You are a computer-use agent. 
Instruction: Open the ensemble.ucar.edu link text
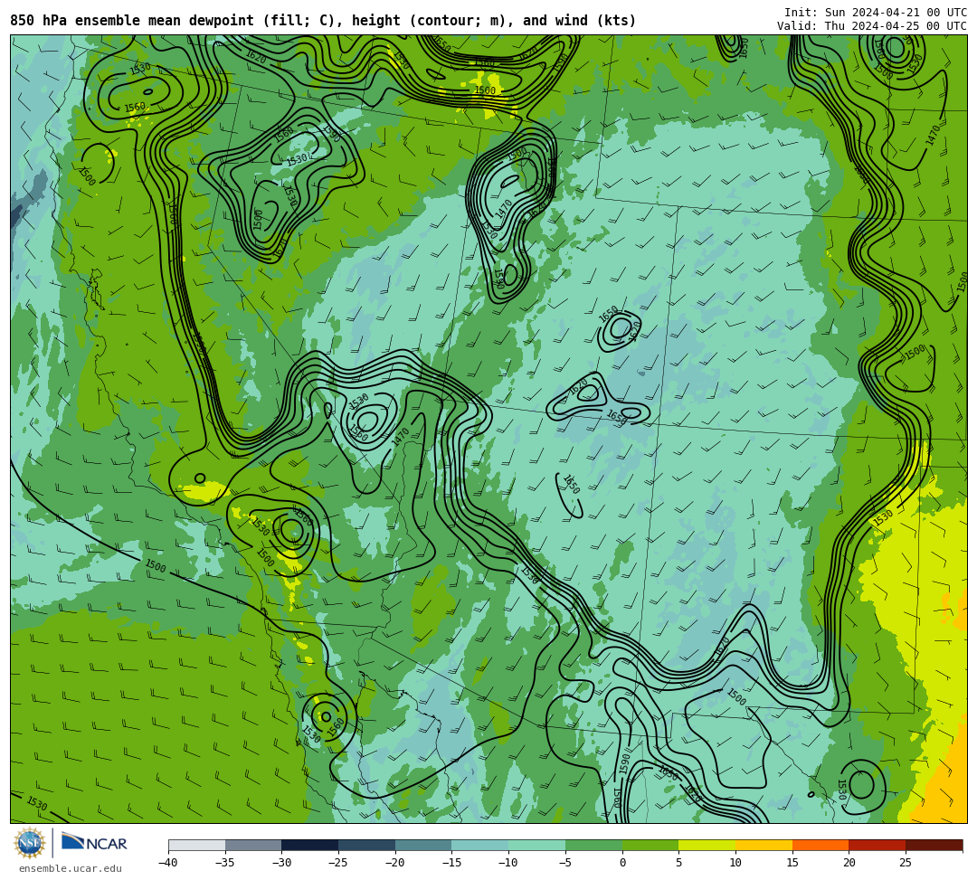tap(71, 869)
